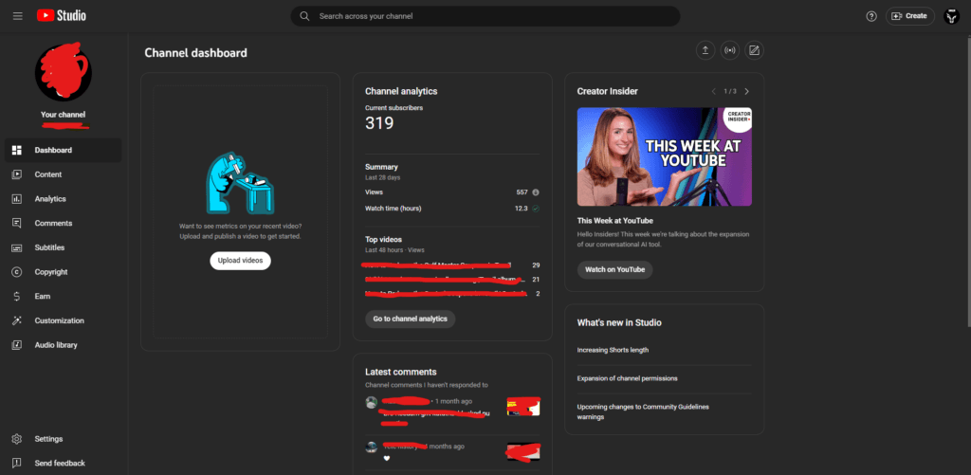The image size is (971, 475).
Task: Open video thumbnail beside second comment
Action: tap(523, 451)
